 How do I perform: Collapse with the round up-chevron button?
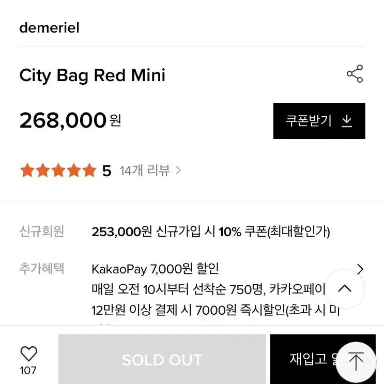click(345, 288)
